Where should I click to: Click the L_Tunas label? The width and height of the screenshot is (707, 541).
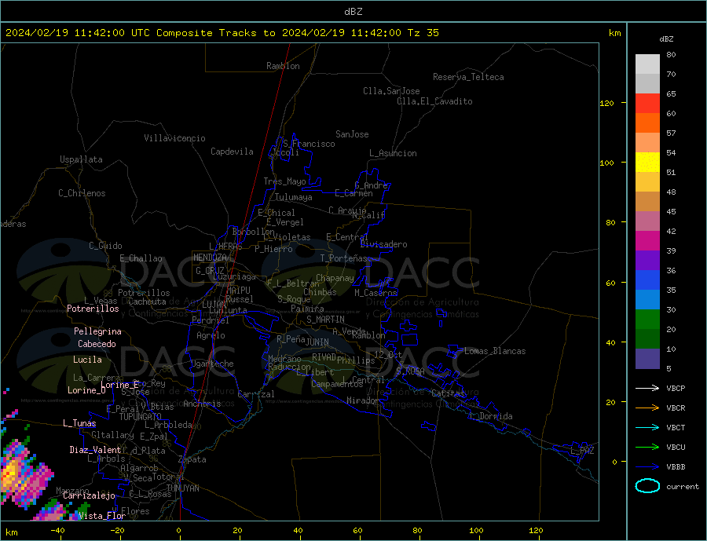tap(79, 423)
